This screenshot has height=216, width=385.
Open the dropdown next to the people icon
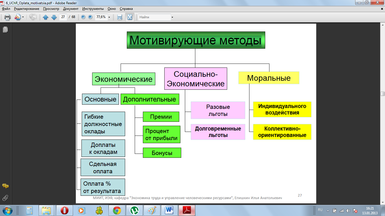pyautogui.click(x=23, y=17)
